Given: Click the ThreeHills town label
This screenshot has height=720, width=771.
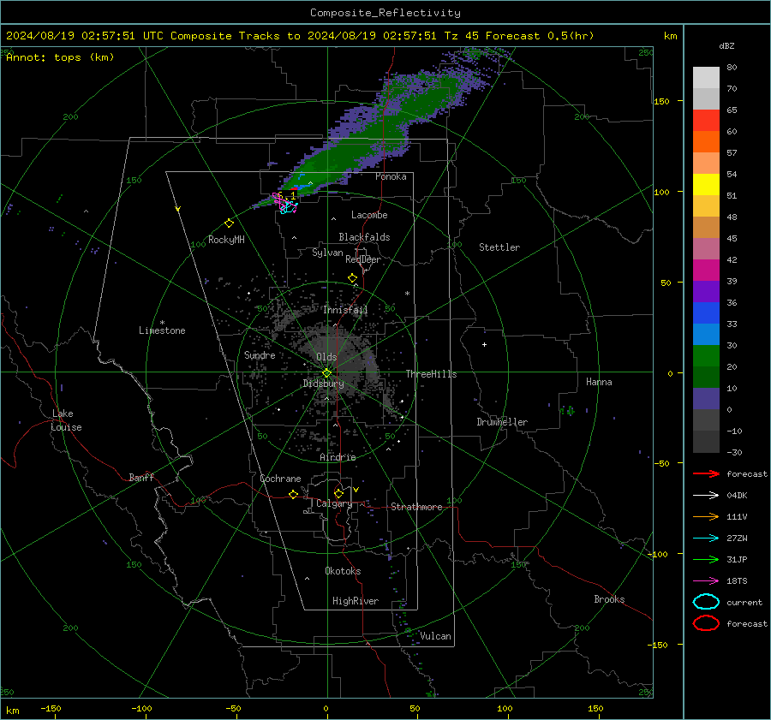Looking at the screenshot, I should coord(431,374).
